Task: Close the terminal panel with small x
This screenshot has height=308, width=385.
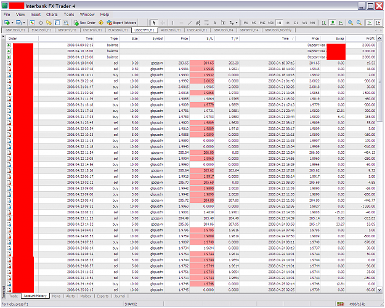Action: [x=3, y=36]
